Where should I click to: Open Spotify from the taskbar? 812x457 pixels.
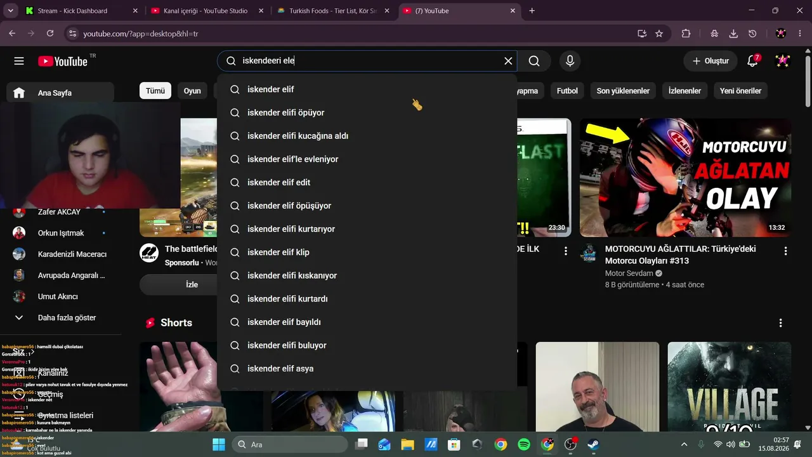(x=524, y=444)
